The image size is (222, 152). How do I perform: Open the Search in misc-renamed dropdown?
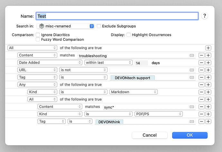65,26
